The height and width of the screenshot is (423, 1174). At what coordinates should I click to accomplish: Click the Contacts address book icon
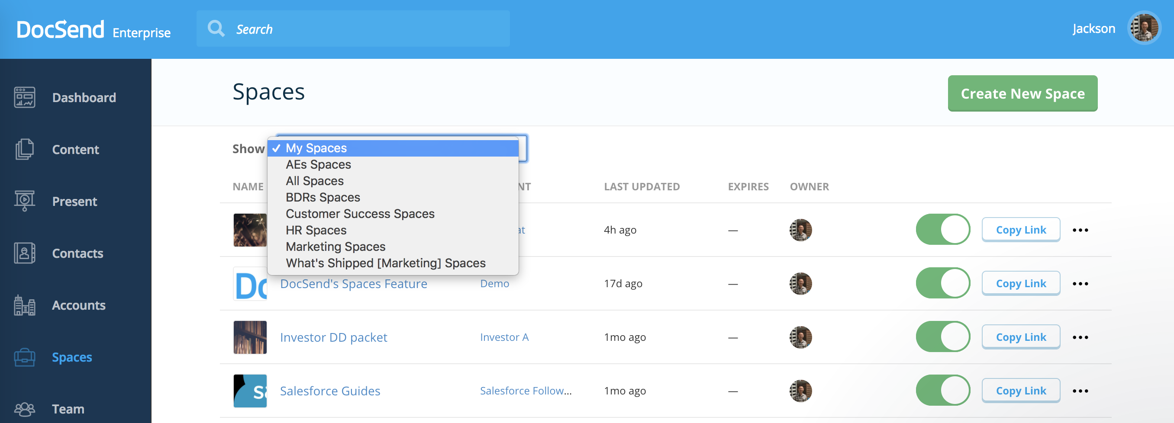(x=25, y=253)
